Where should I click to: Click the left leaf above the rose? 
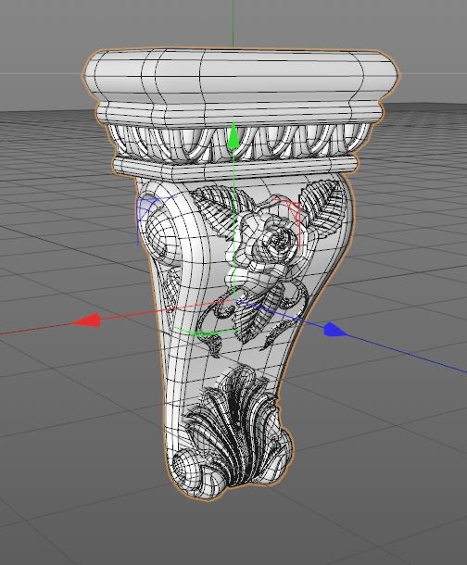point(216,209)
